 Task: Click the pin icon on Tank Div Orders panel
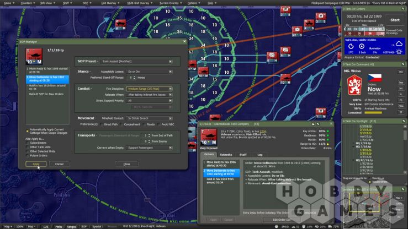click(x=404, y=9)
